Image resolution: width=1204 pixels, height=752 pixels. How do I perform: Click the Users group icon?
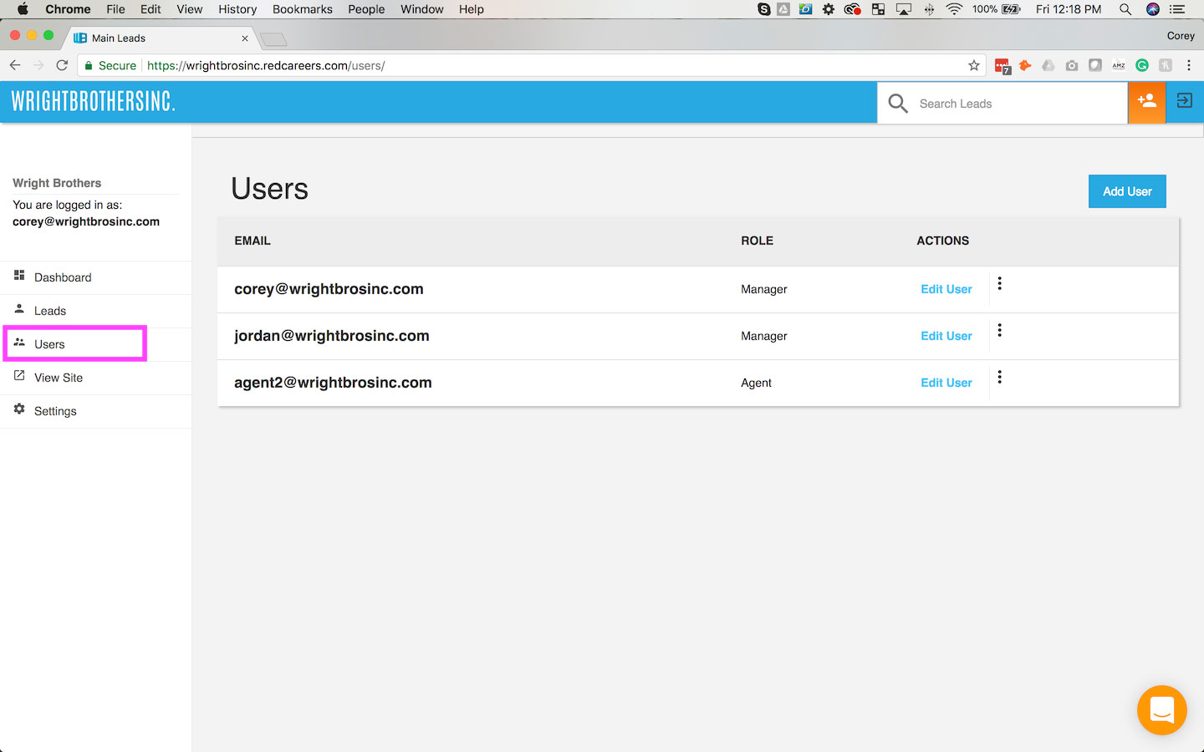(x=19, y=342)
